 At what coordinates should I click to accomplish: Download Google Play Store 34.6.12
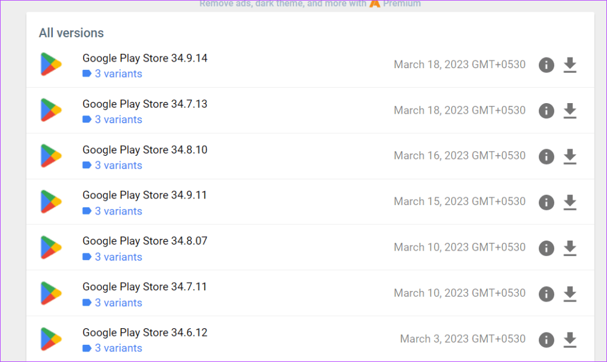(x=570, y=339)
